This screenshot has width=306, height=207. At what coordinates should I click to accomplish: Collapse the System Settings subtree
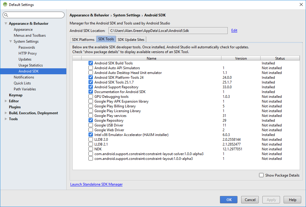click(10, 41)
